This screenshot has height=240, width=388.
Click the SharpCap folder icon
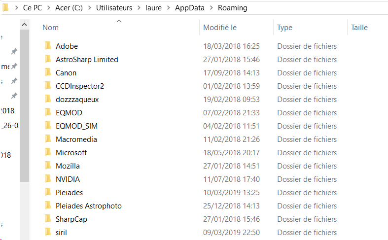(x=48, y=219)
